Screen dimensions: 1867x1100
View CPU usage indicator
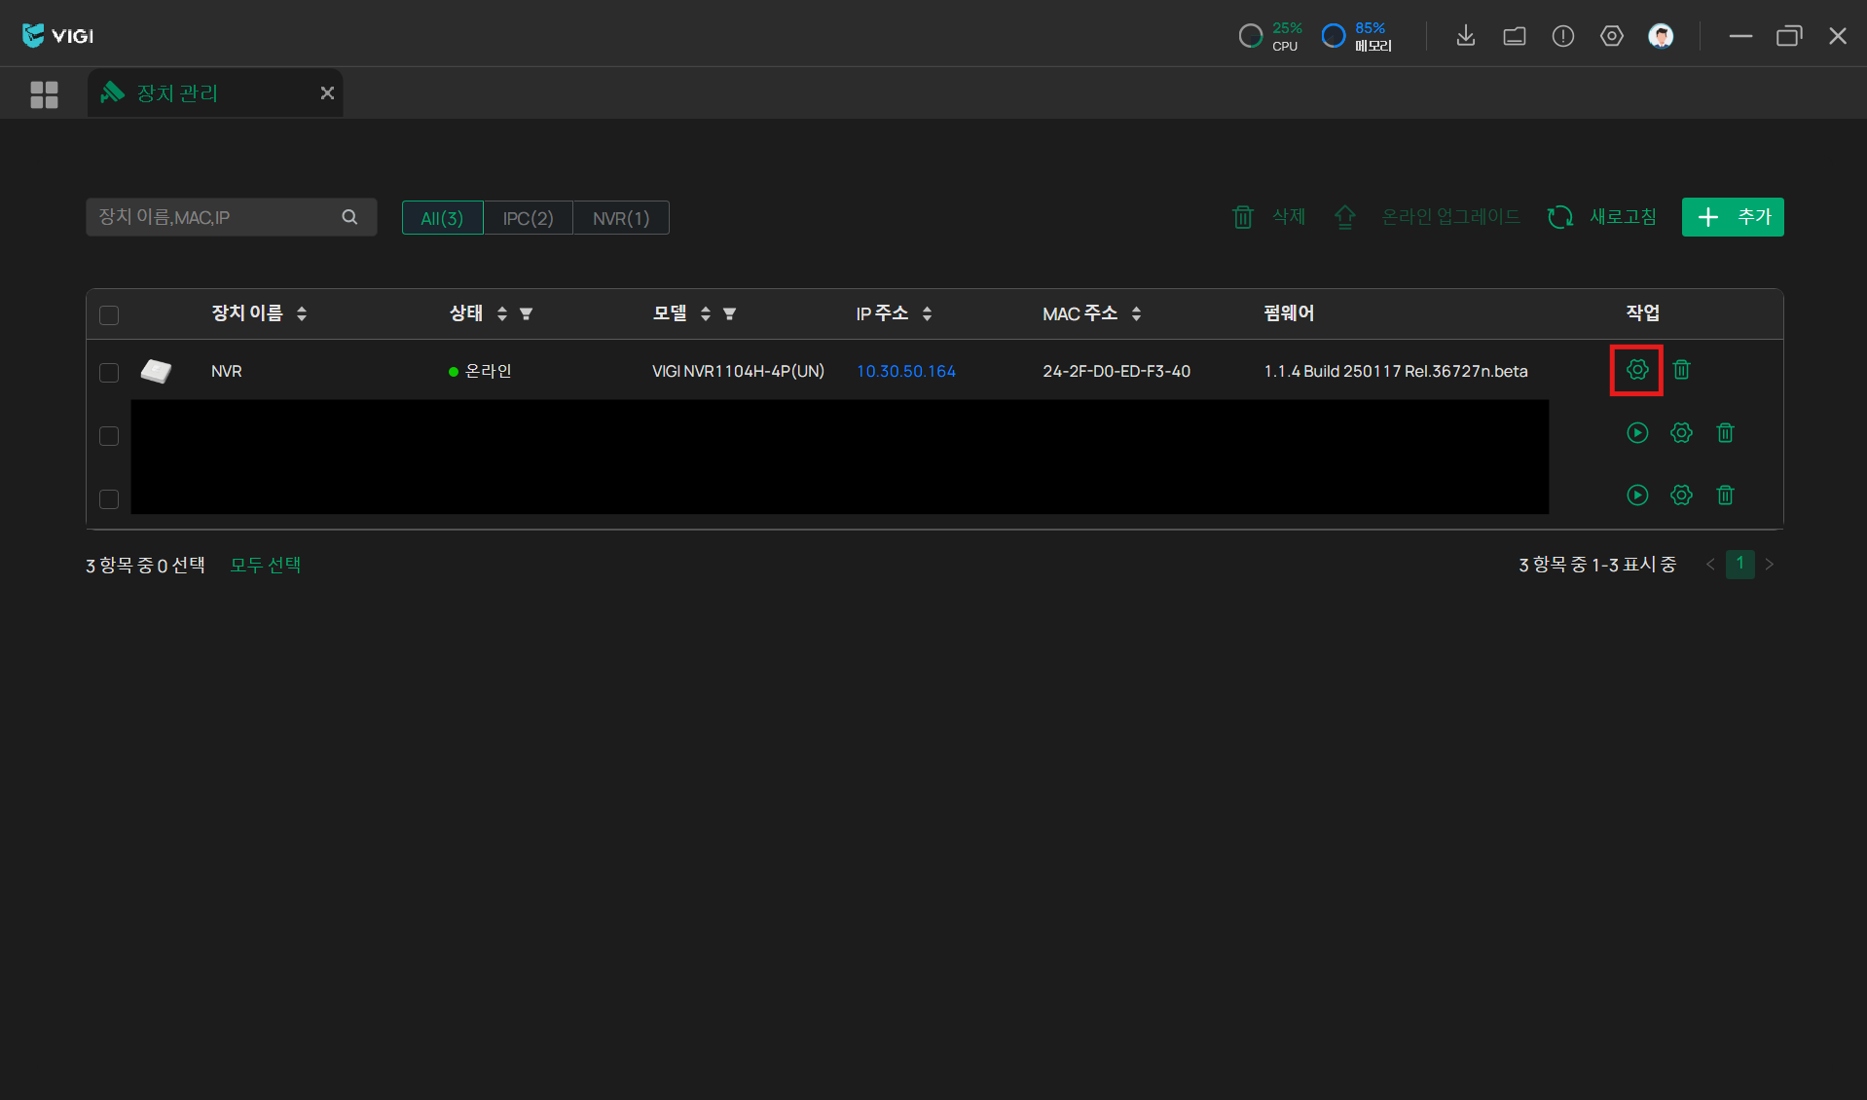(x=1270, y=36)
